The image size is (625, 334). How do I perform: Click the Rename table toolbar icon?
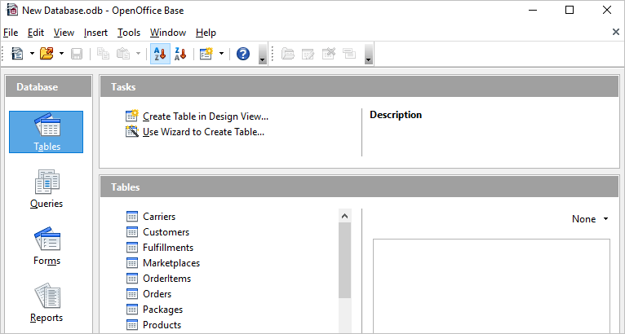pyautogui.click(x=349, y=54)
